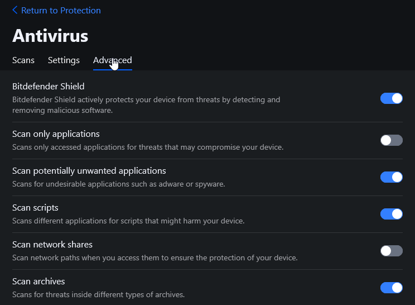Open the Return to Protection link

61,10
